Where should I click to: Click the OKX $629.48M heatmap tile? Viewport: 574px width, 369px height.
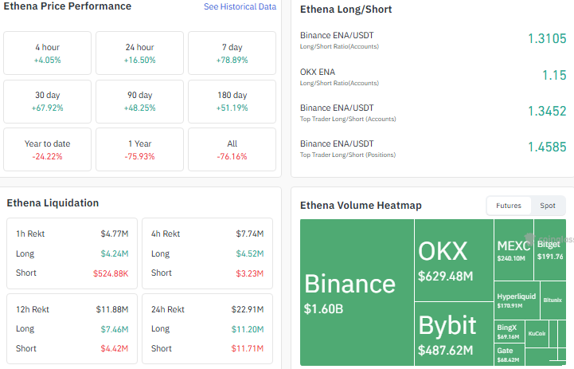click(x=454, y=260)
